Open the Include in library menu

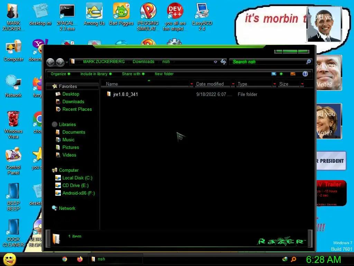point(96,74)
